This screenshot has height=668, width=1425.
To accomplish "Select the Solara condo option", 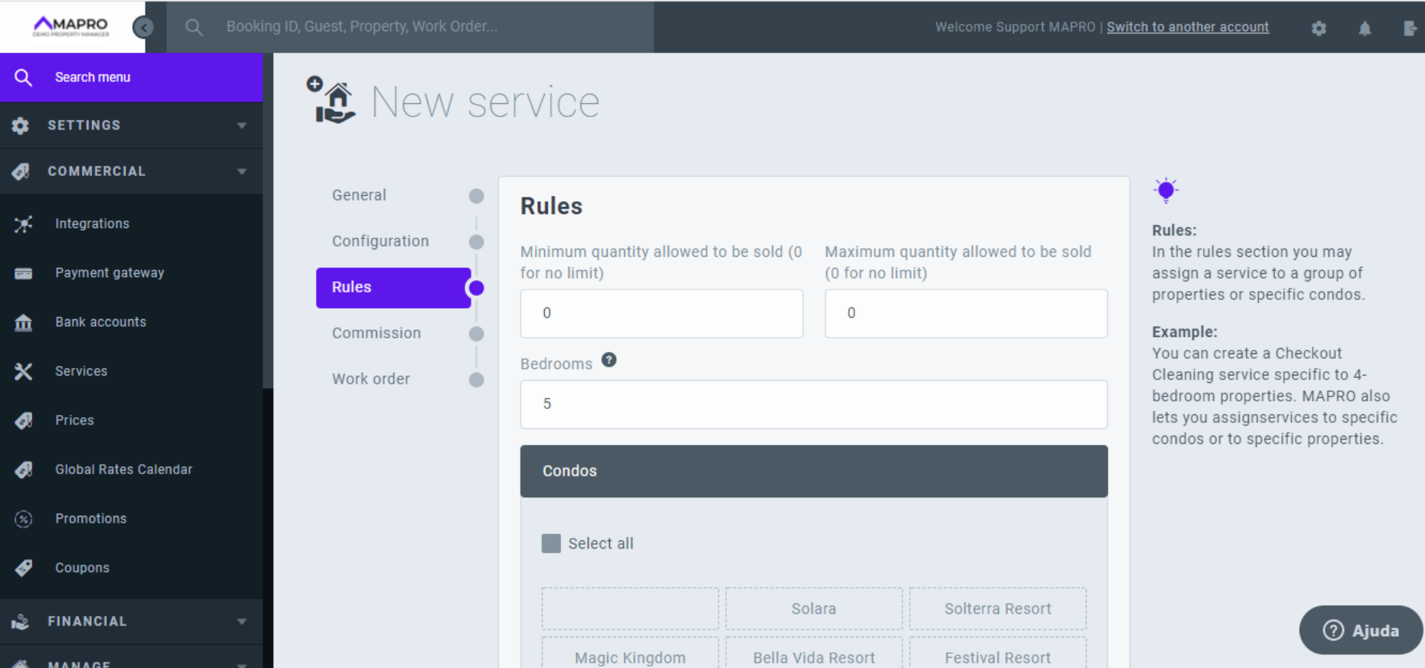I will pos(813,609).
